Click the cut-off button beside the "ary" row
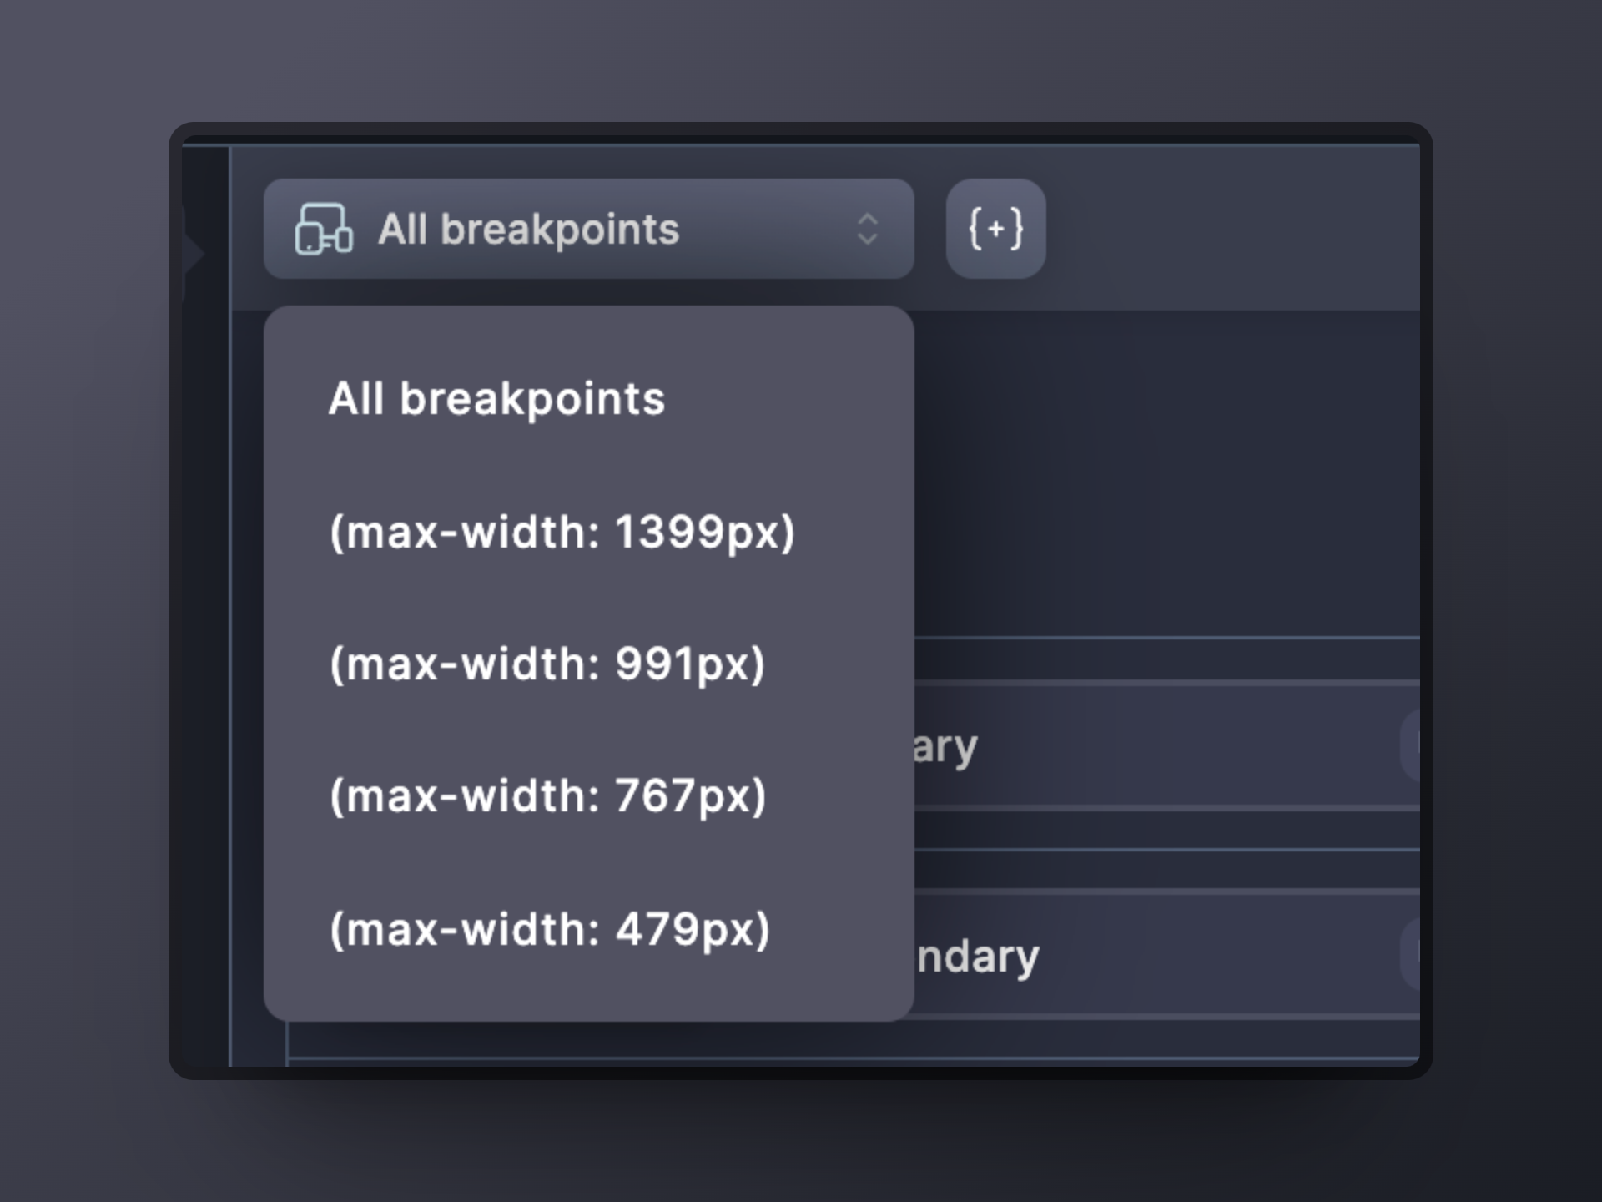Screen dimensions: 1602x1202 pos(1412,745)
